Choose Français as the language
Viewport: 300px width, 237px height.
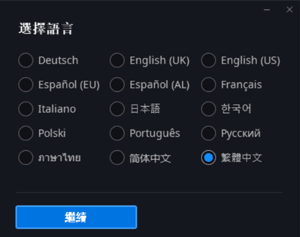pos(208,85)
